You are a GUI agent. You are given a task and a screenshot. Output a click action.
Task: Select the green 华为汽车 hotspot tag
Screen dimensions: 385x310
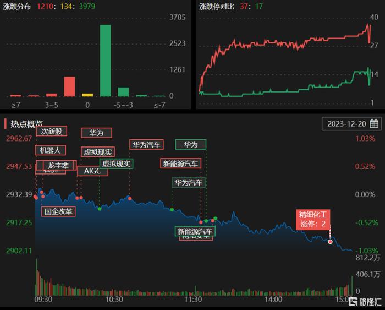click(x=189, y=182)
